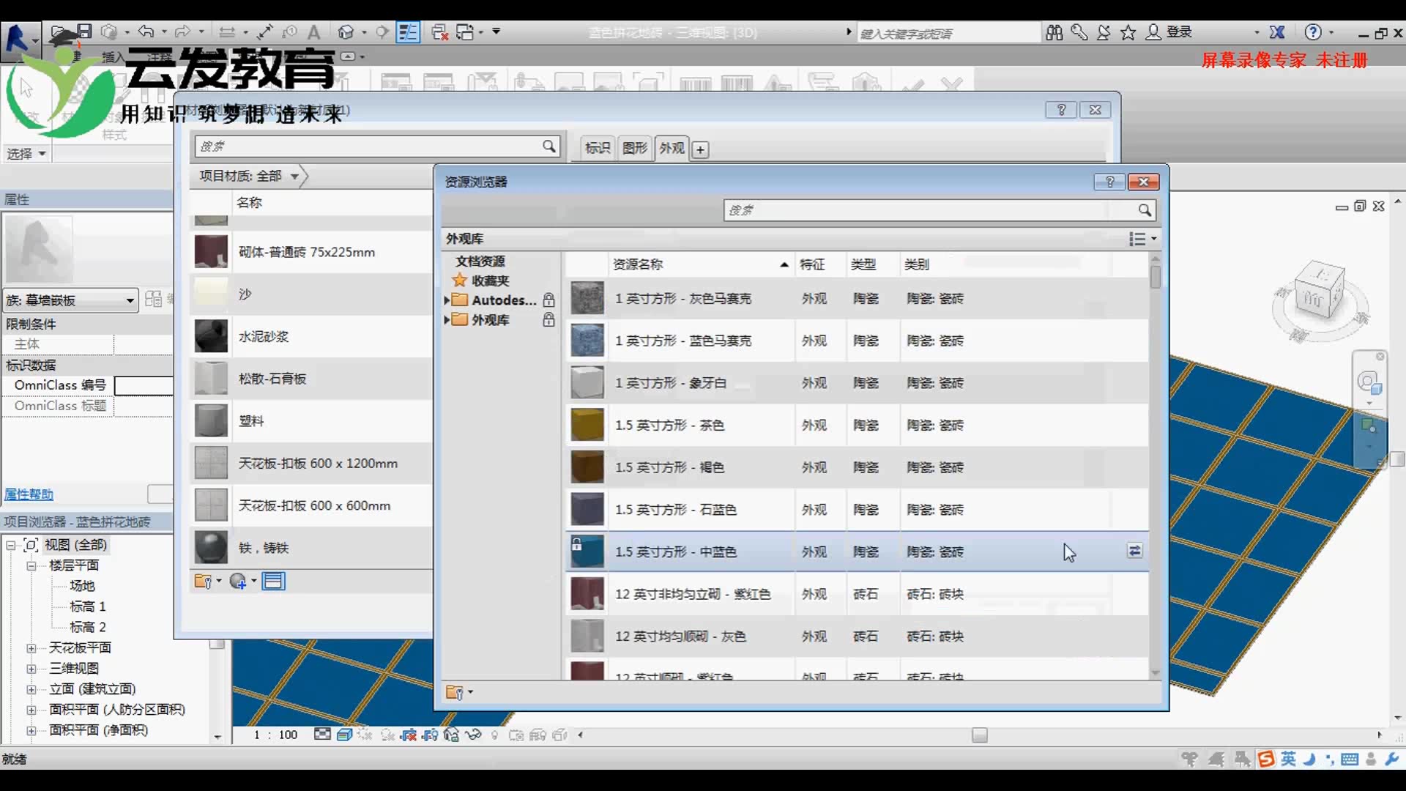Click the replace-asset icon on 中蓝色 row
This screenshot has width=1406, height=791.
(1134, 551)
